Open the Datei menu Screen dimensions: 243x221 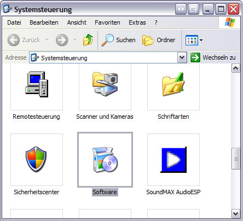tap(14, 22)
